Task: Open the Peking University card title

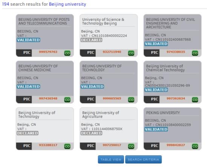Action: click(x=163, y=113)
